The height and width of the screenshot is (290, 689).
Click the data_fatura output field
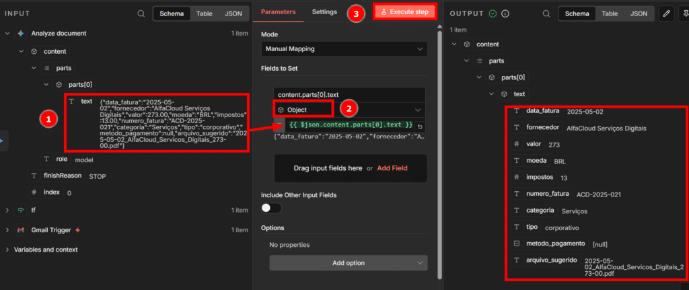[536, 111]
